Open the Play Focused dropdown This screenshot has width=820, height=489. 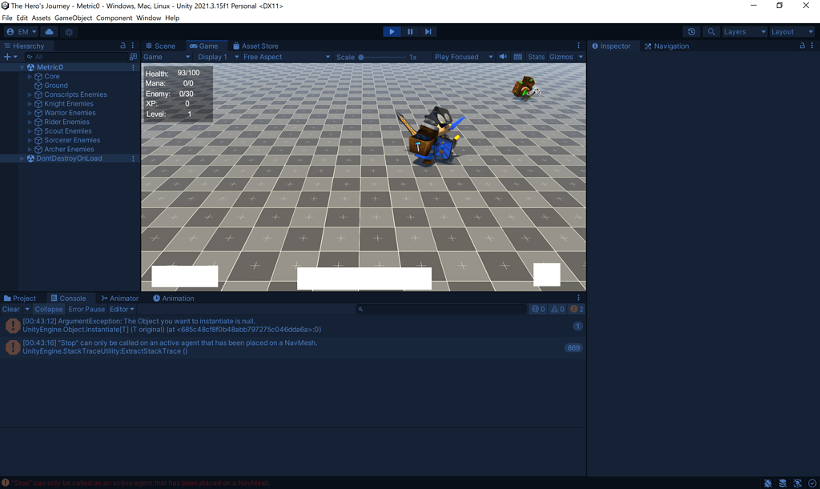click(457, 57)
